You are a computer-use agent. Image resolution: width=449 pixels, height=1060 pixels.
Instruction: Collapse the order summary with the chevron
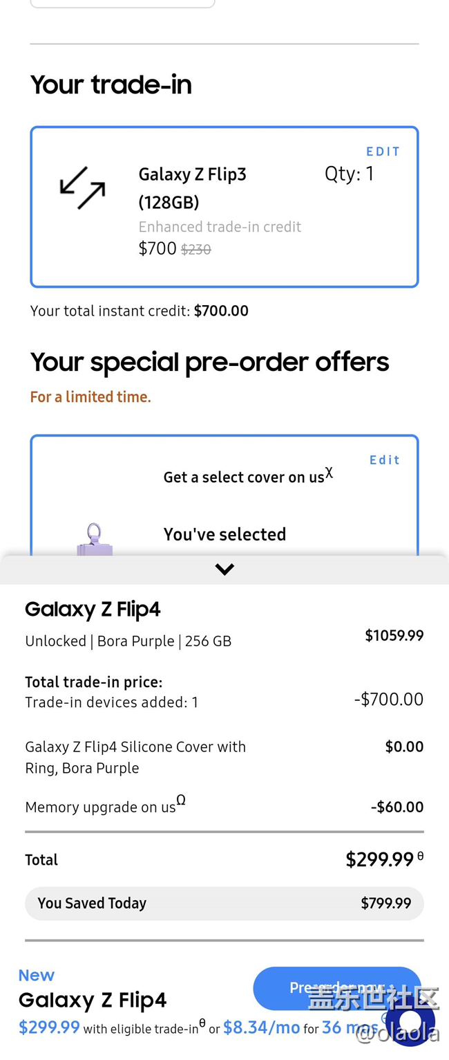(x=224, y=569)
